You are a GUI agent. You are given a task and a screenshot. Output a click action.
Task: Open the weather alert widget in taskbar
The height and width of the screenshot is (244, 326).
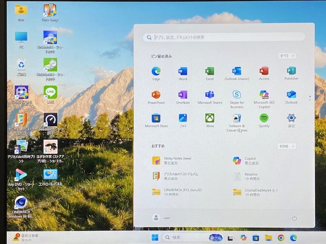pyautogui.click(x=25, y=237)
